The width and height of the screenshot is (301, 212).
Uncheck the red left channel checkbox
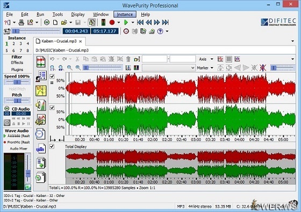click(x=52, y=76)
